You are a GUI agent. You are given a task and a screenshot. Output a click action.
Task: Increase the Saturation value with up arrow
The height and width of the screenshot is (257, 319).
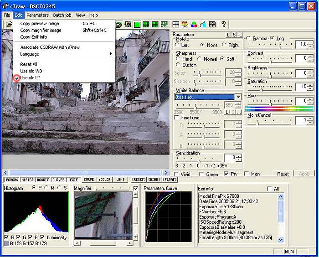310,84
